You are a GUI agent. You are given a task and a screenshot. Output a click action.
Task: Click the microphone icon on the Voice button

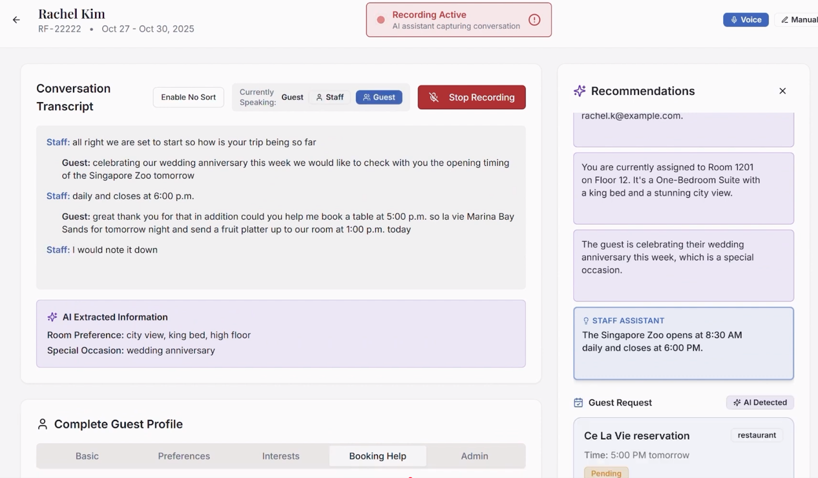[x=734, y=19]
